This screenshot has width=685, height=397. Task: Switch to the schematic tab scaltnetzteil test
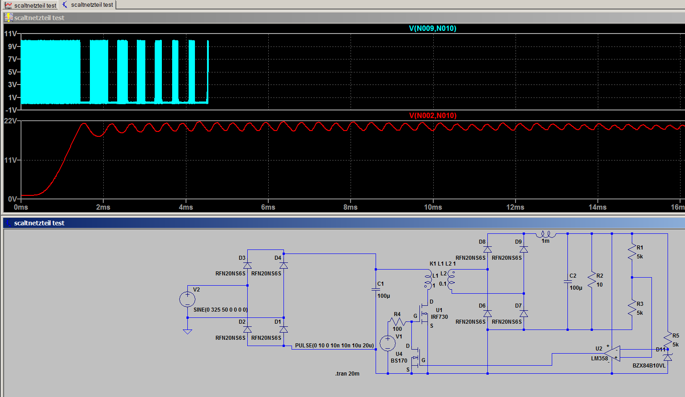(x=88, y=4)
